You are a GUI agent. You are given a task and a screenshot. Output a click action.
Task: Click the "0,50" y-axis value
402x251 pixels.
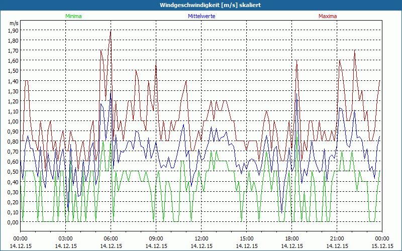(x=13, y=172)
